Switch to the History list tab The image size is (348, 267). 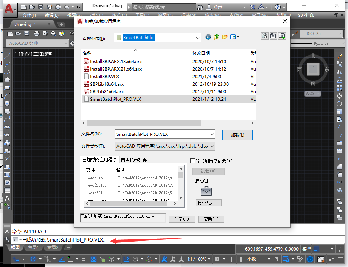tap(134, 160)
